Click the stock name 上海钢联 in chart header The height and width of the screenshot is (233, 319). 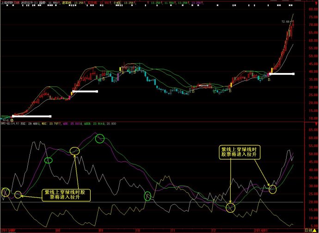(6, 2)
